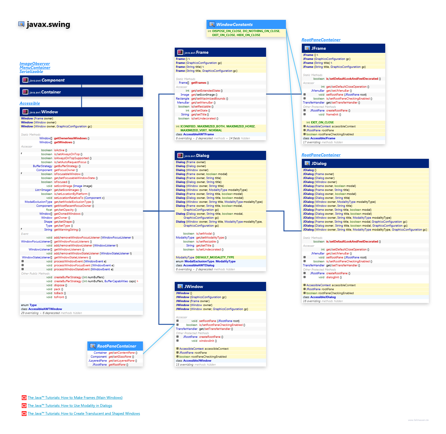This screenshot has width=446, height=434.
Task: Click get/setModalityType in Dialog
Action: pos(210,238)
